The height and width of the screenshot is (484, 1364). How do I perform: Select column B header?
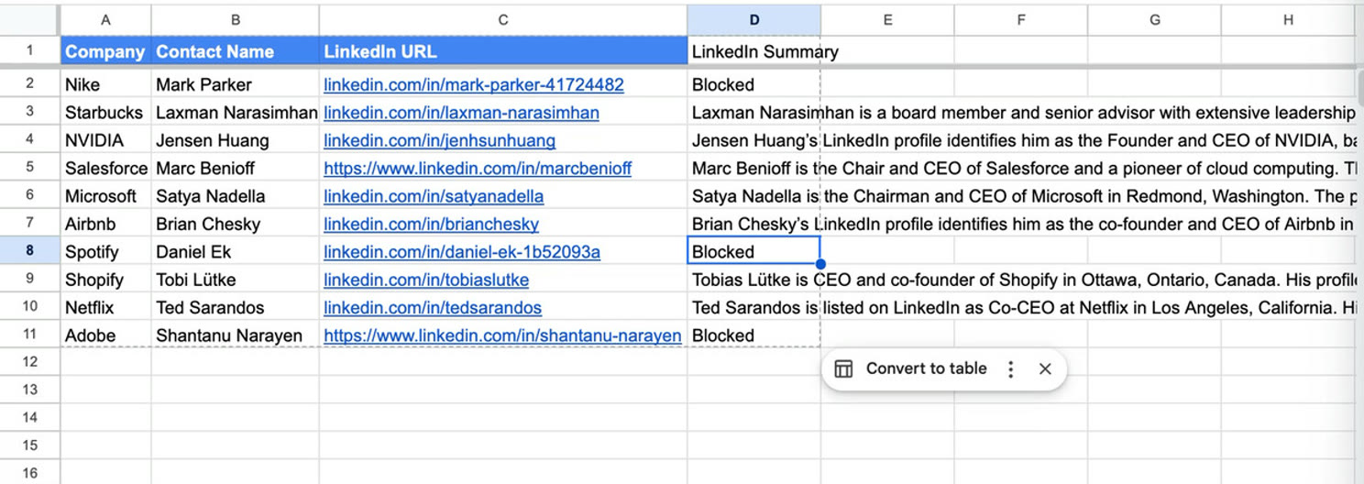pyautogui.click(x=236, y=19)
